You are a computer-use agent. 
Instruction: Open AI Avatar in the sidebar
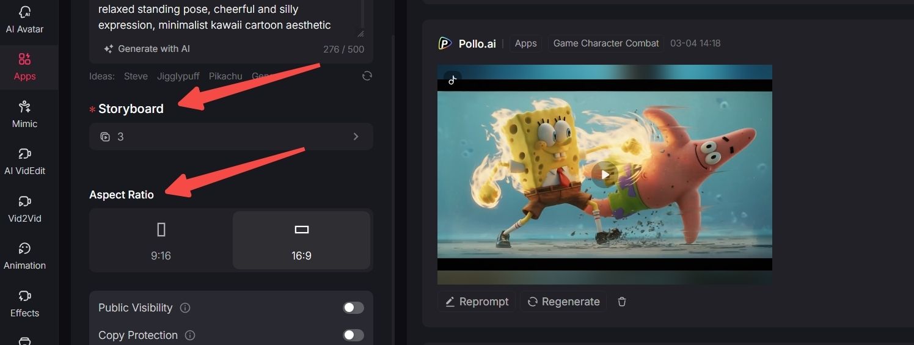tap(24, 20)
